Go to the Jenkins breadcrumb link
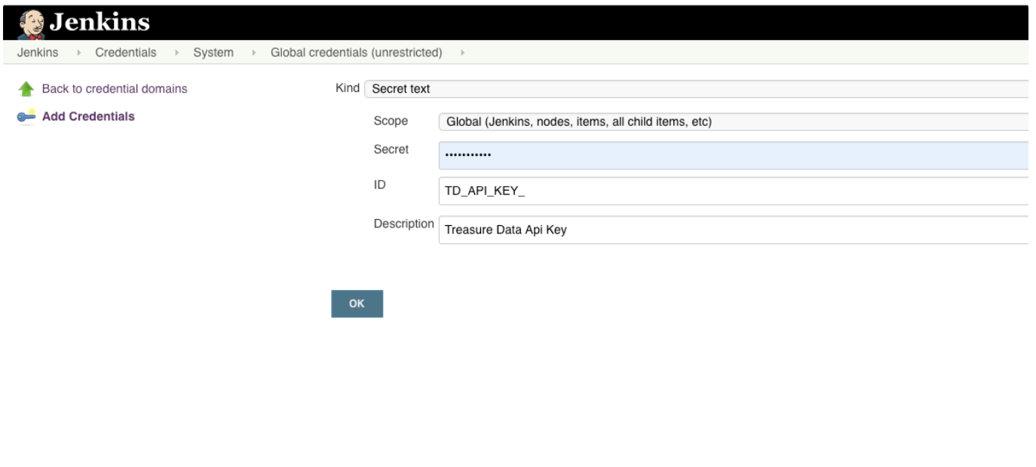This screenshot has width=1036, height=467. coord(32,53)
